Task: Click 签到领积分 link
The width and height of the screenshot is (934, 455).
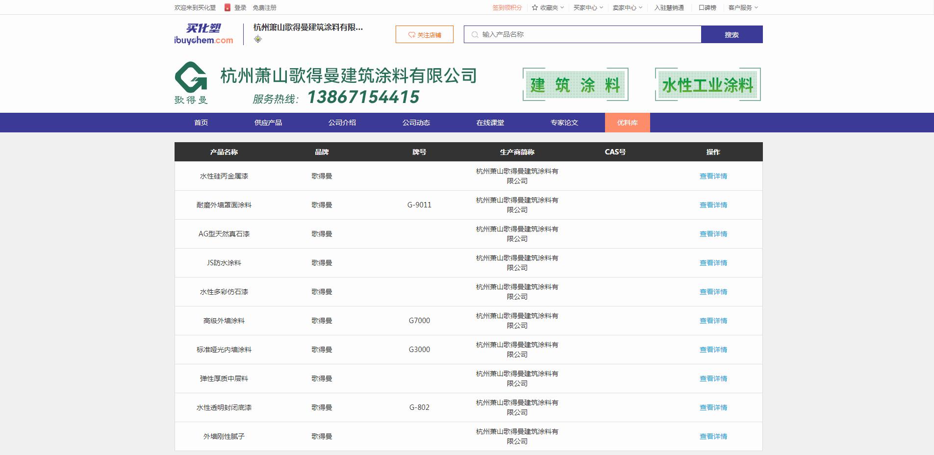Action: pyautogui.click(x=507, y=7)
